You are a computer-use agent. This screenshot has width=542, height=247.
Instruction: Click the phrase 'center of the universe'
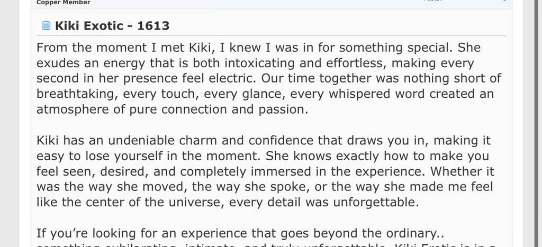point(153,202)
